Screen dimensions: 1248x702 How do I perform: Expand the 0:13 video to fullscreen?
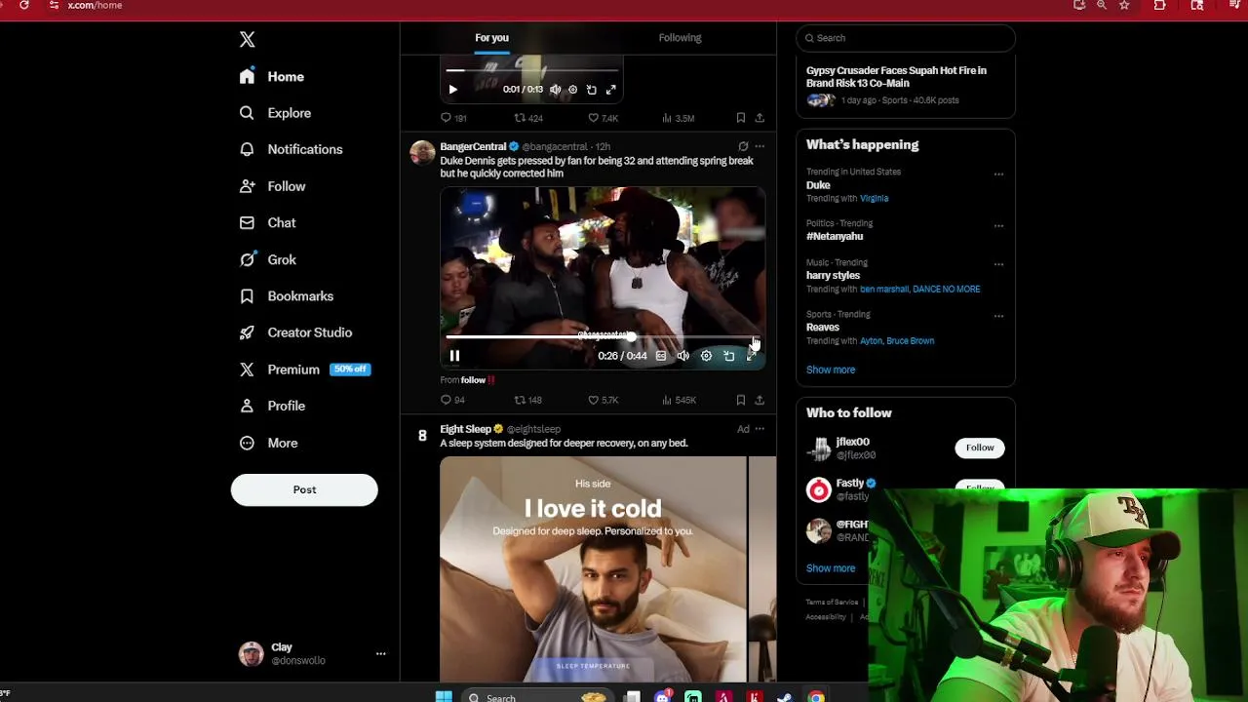coord(610,90)
